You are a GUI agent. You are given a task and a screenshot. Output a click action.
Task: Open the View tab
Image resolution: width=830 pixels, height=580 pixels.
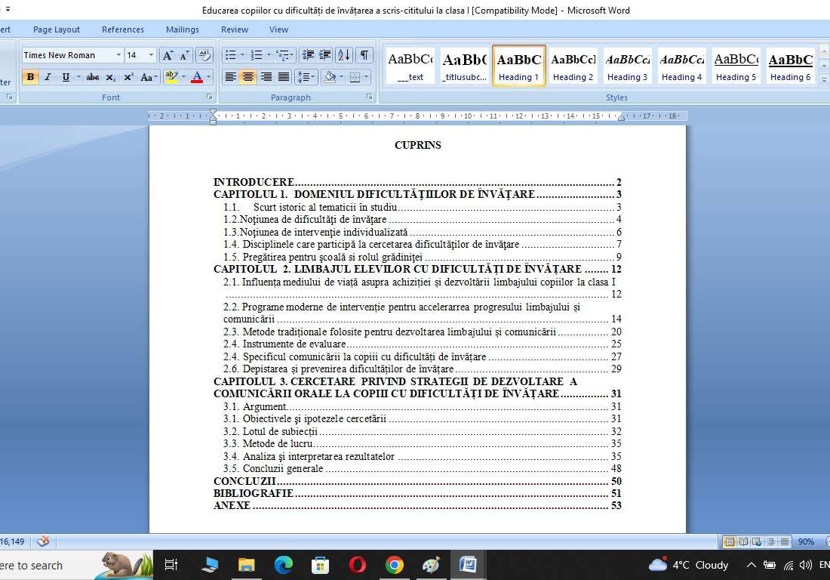click(x=278, y=29)
